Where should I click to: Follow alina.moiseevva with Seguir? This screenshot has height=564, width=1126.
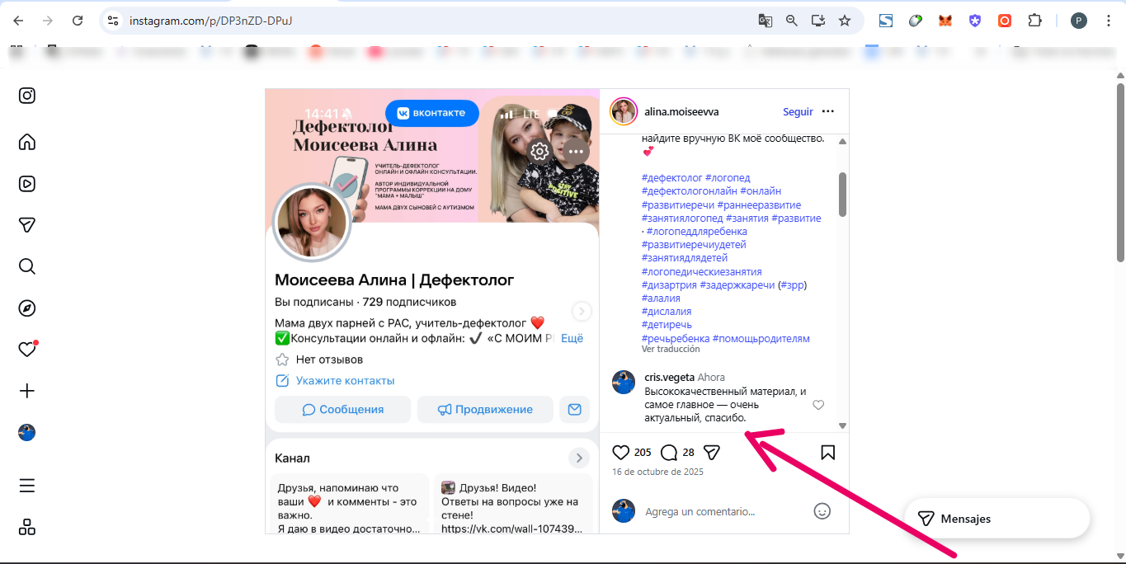click(x=798, y=111)
